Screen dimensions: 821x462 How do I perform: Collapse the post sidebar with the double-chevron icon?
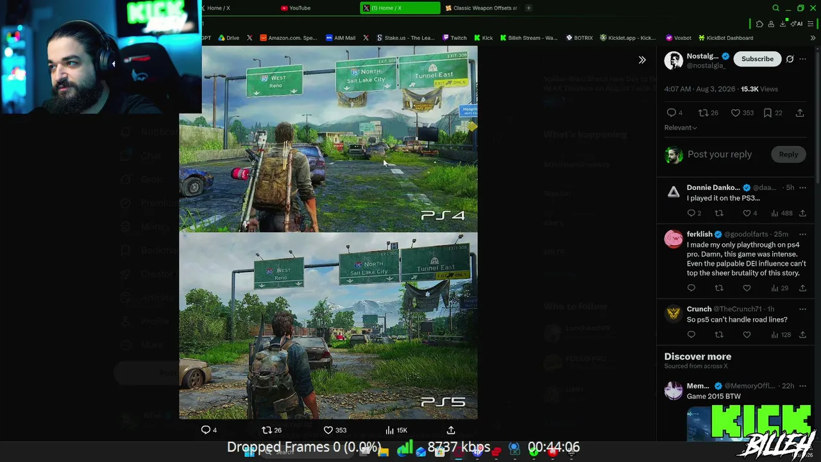coord(642,60)
